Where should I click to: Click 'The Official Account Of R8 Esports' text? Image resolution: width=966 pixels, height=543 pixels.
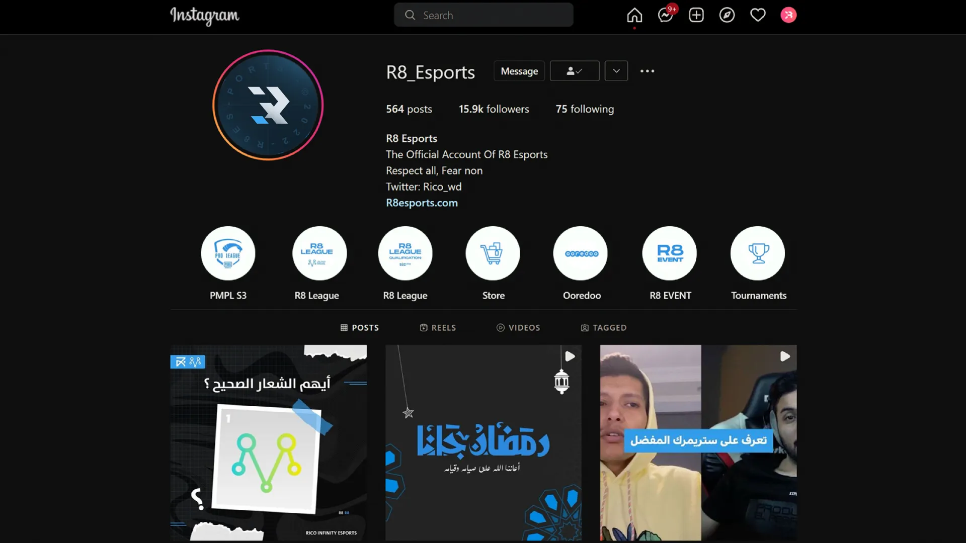click(466, 154)
